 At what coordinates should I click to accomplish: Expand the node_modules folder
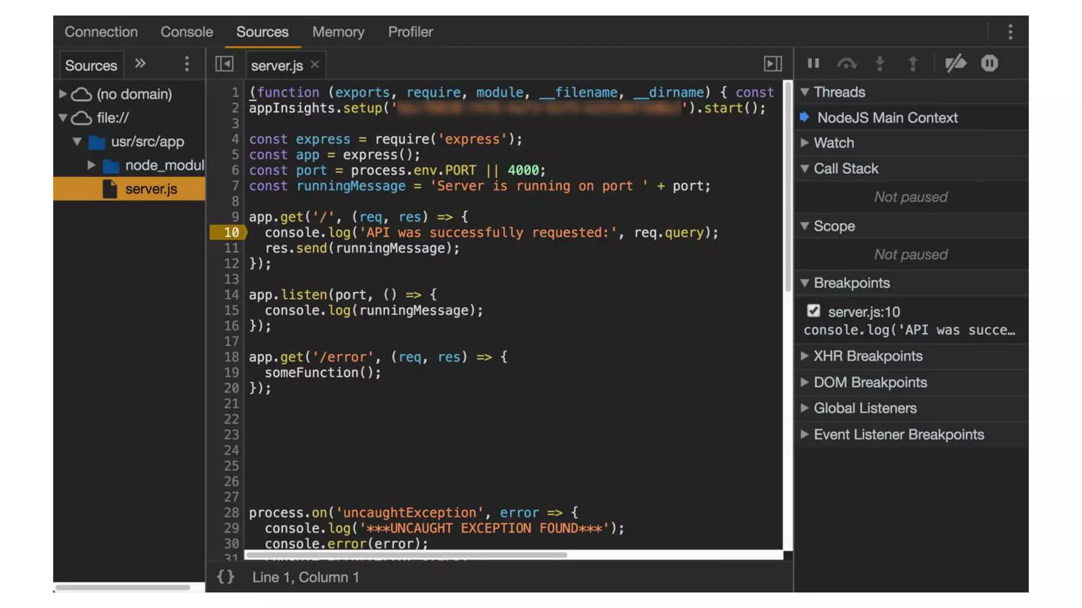92,165
